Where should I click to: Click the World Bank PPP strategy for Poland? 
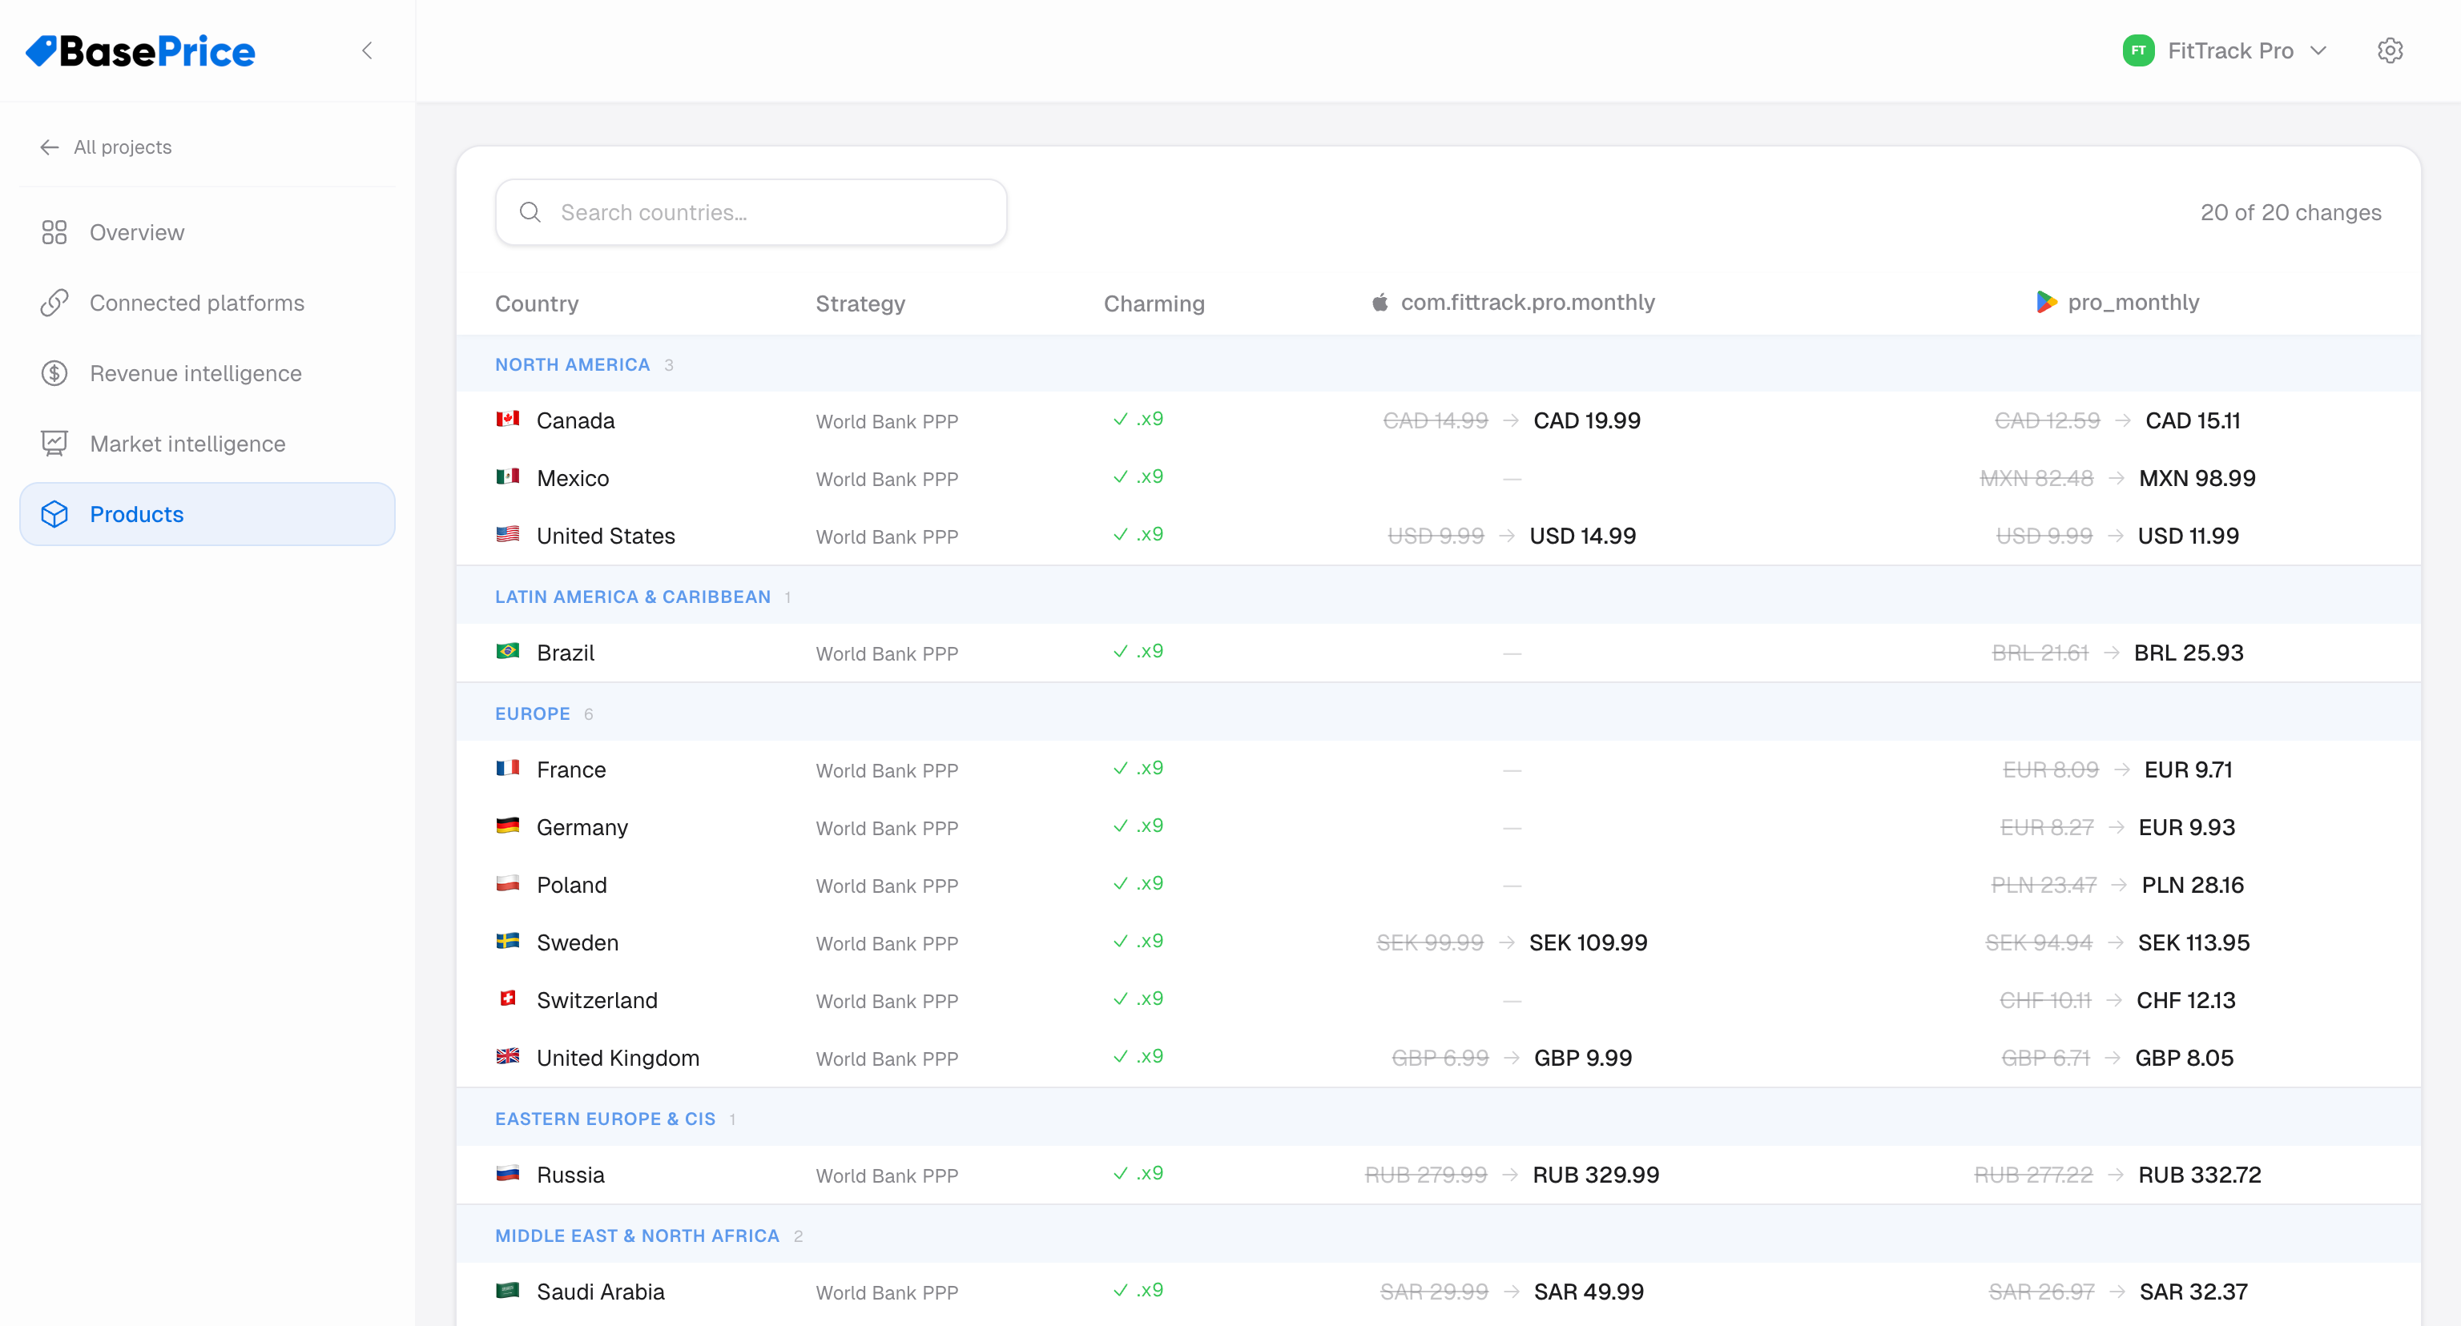pos(887,886)
